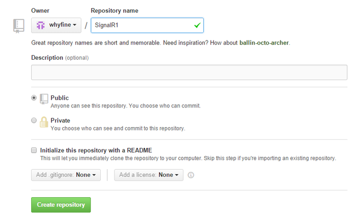Click the Public repository book icon
Screen dimensions: 356x218
(x=44, y=99)
